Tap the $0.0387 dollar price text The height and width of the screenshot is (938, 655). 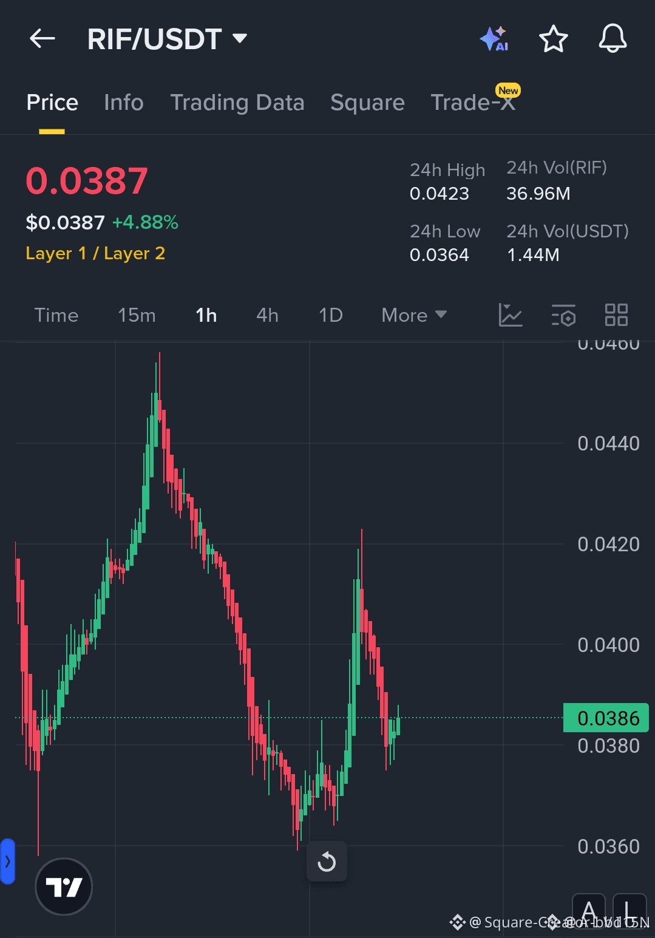point(65,222)
